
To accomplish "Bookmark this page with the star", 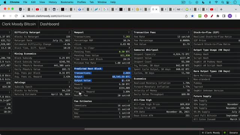I will click(x=192, y=16).
